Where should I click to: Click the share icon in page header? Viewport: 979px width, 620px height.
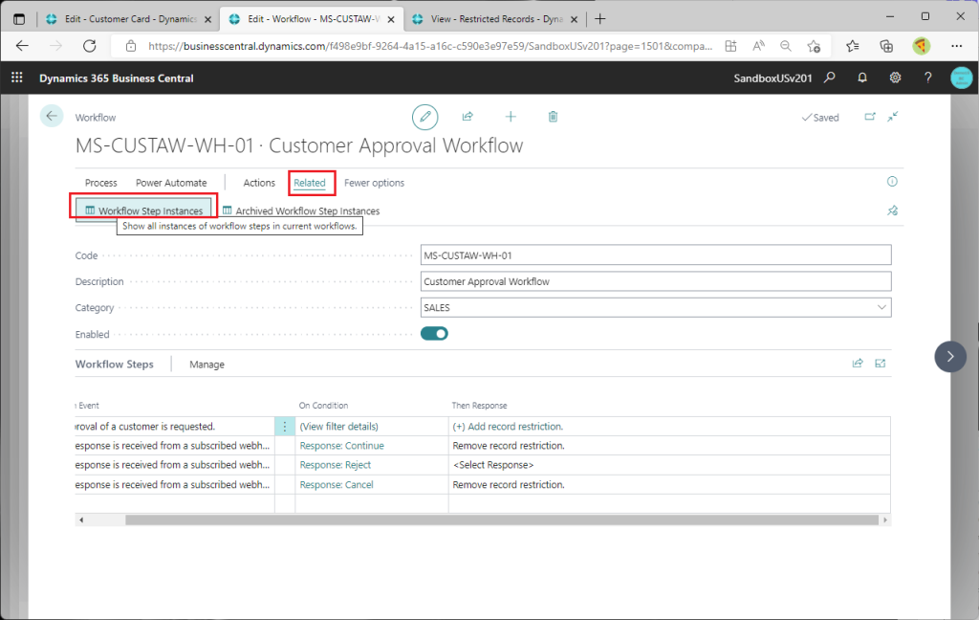coord(467,117)
